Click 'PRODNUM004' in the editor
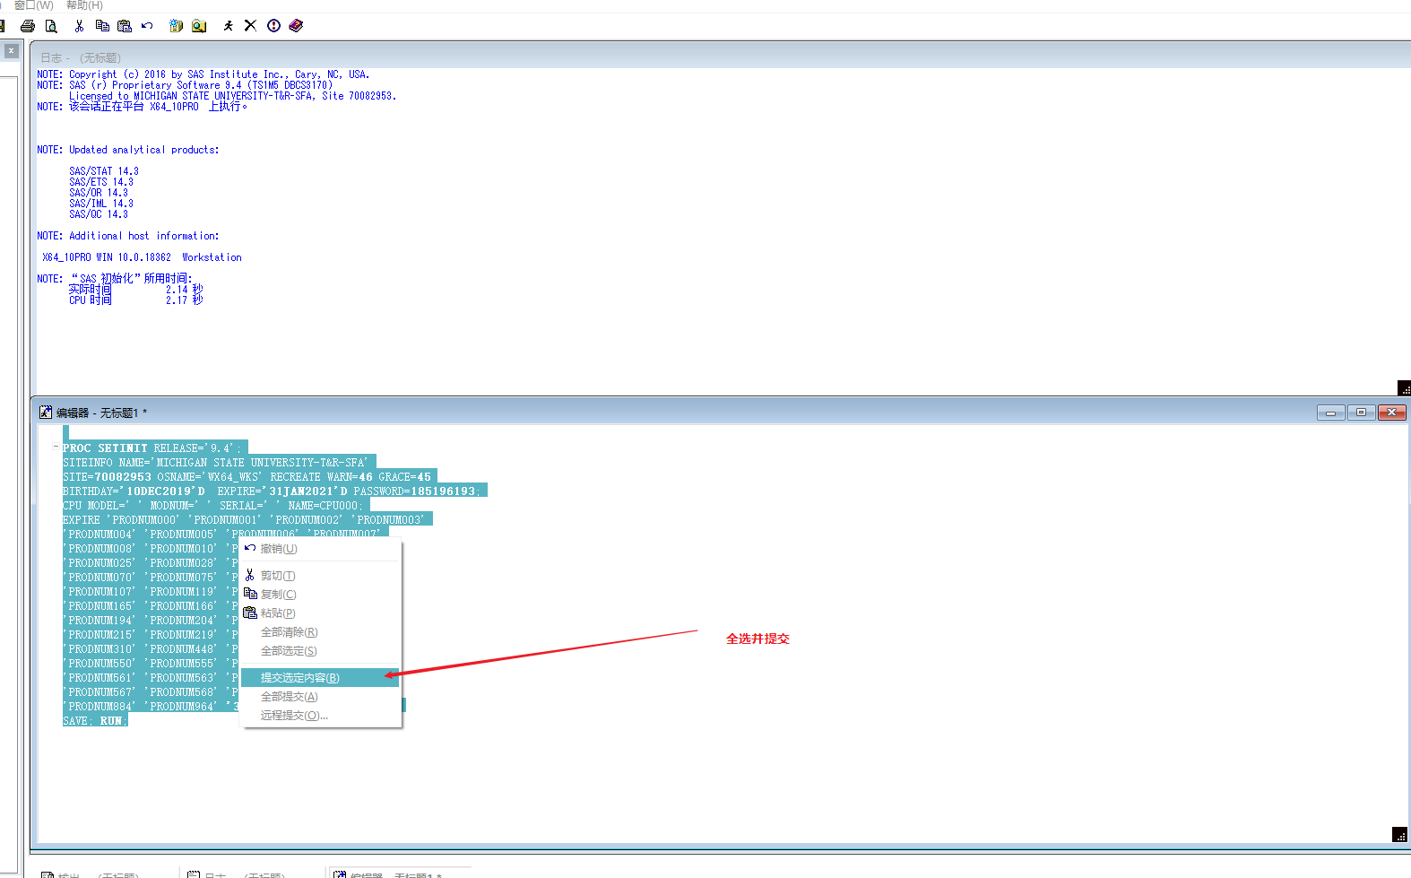1411x878 pixels. click(x=99, y=535)
